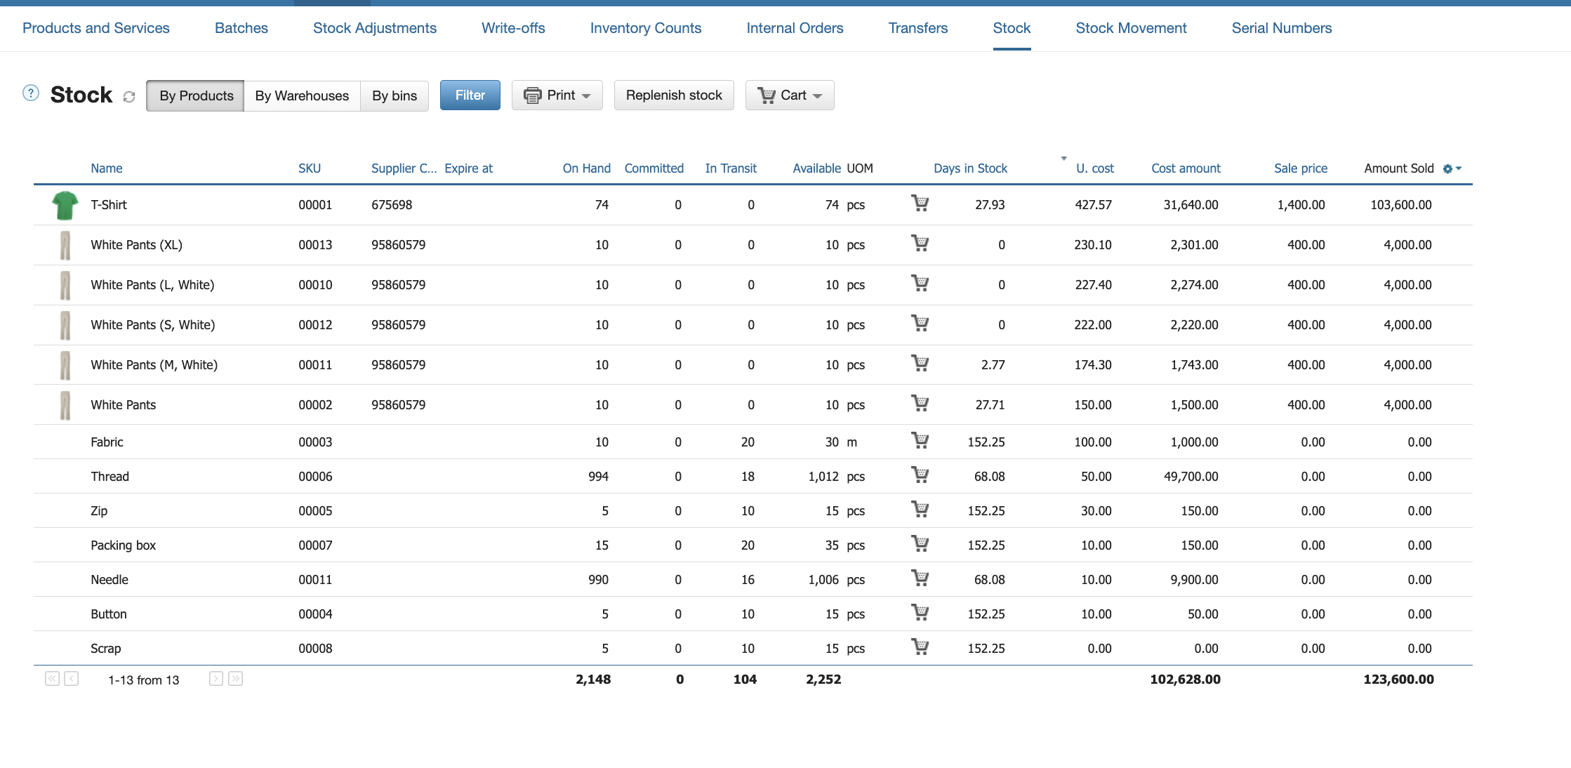The image size is (1571, 768).
Task: Expand the Cart dropdown
Action: (x=790, y=95)
